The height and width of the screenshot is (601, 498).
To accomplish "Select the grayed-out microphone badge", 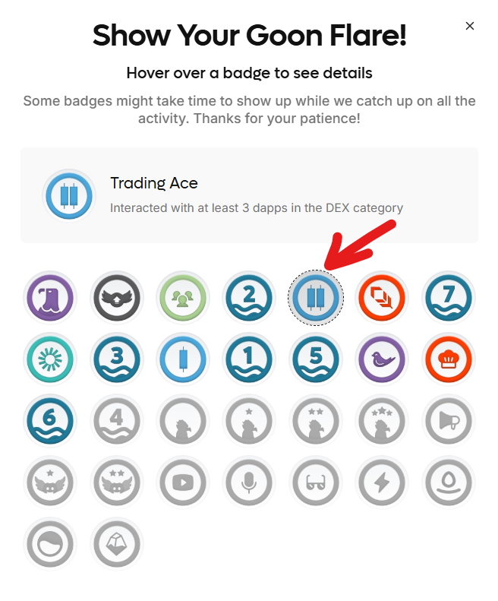I will tap(250, 482).
